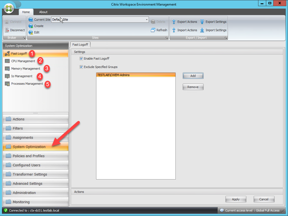Screen dimensions: 288x216
Task: Open the System Optimization section
Action: coord(36,147)
